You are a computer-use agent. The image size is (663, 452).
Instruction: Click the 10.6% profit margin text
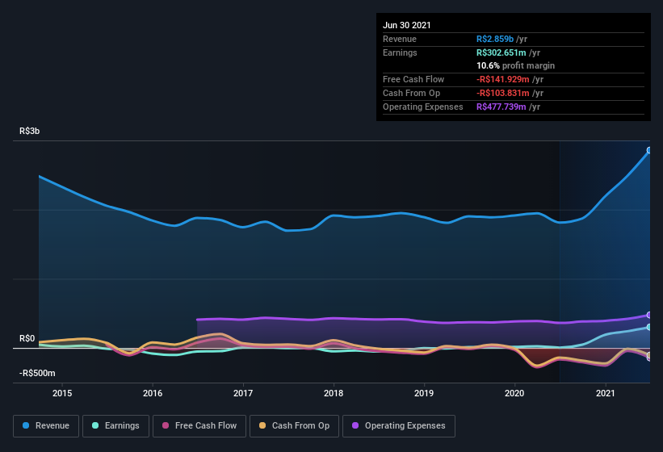click(515, 65)
